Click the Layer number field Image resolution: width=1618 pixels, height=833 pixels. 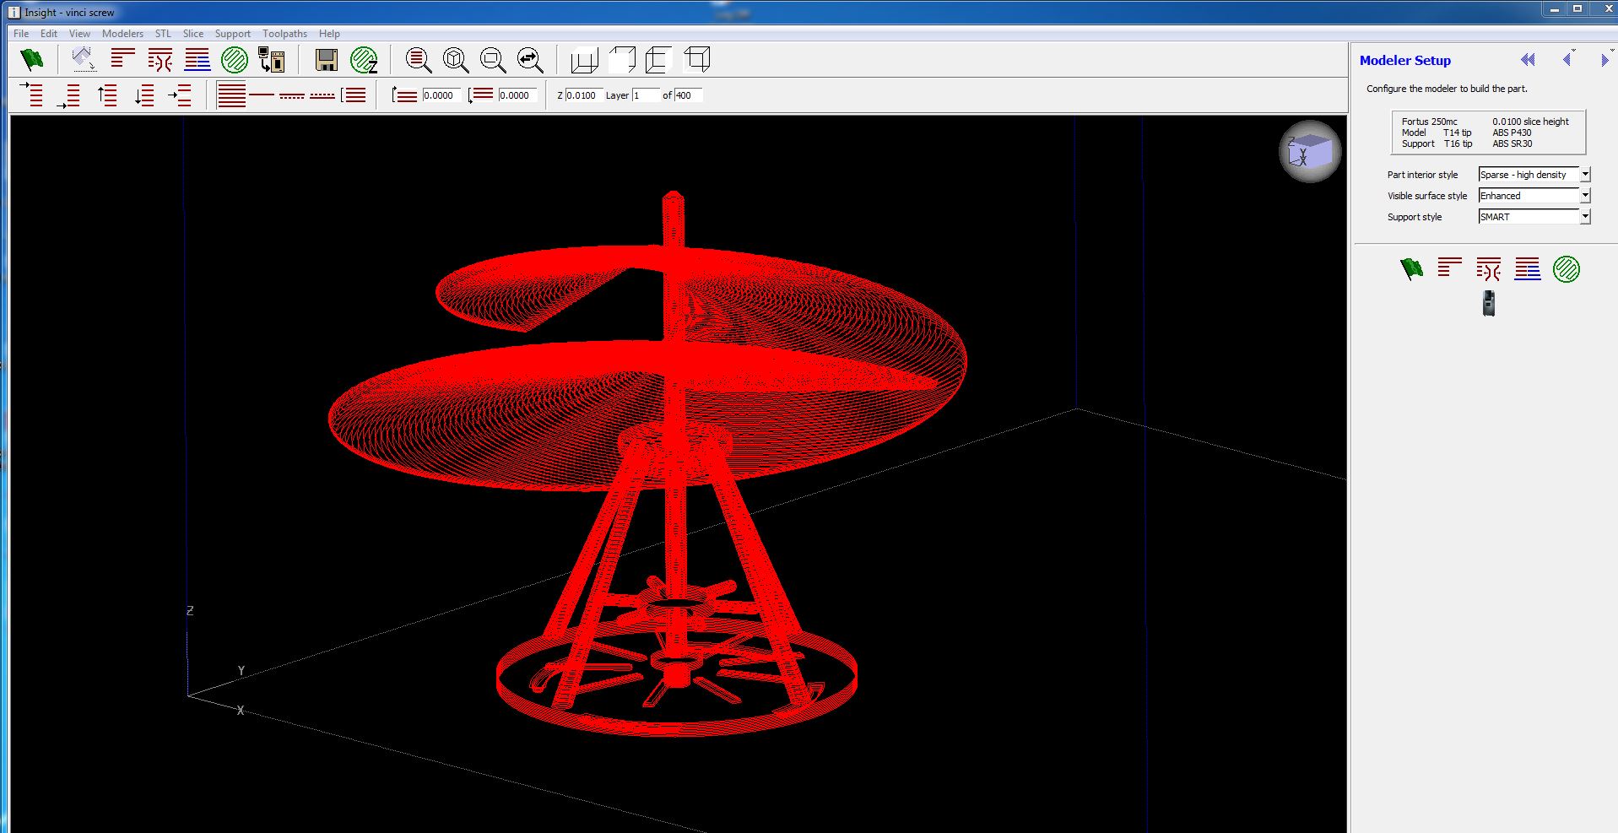pyautogui.click(x=646, y=95)
